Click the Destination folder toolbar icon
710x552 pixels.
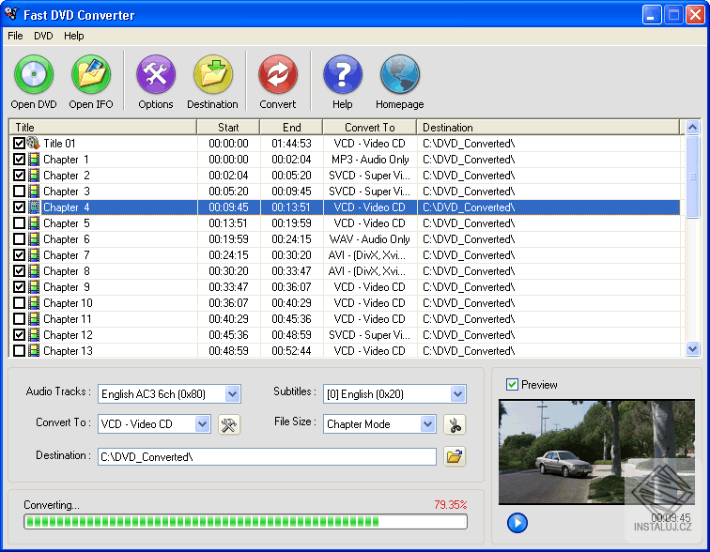(213, 75)
